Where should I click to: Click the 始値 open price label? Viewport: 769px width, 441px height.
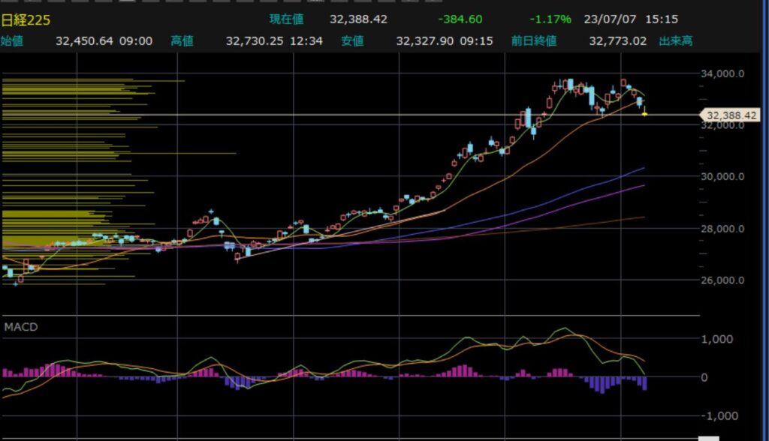click(x=12, y=40)
